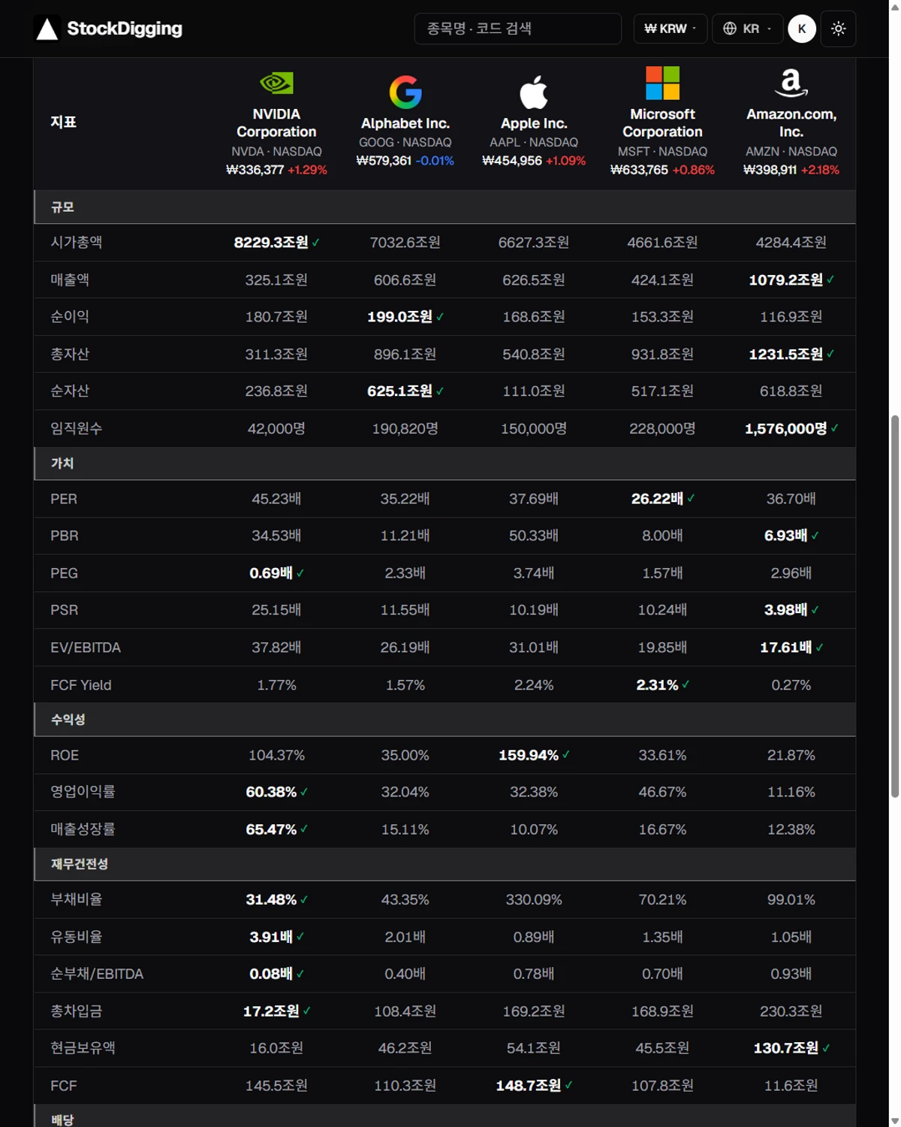Select Amazon total assets 1231.5조원 cell

(791, 354)
